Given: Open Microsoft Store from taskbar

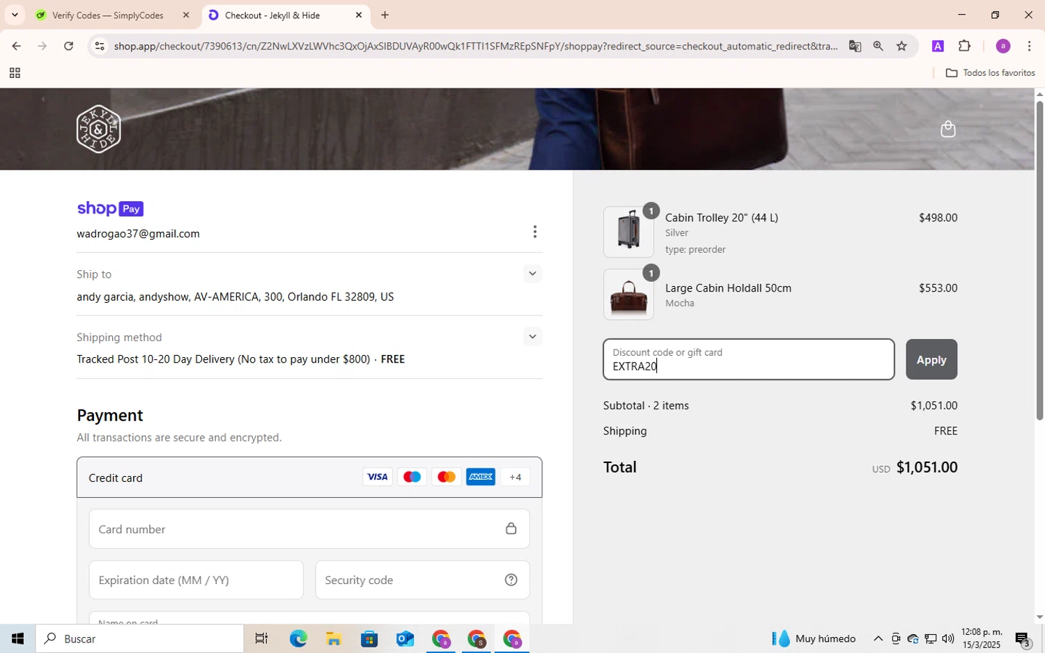Looking at the screenshot, I should tap(369, 638).
